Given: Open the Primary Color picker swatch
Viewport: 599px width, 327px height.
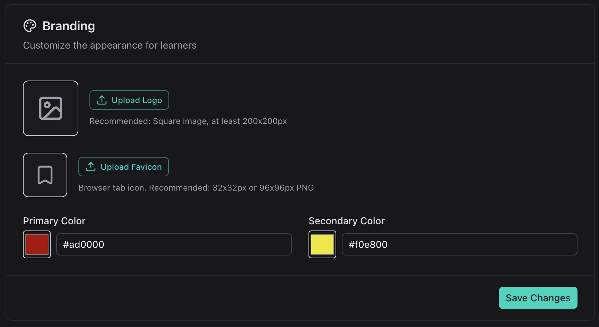Looking at the screenshot, I should point(37,244).
